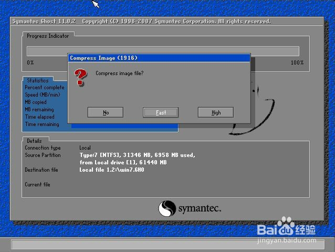The image size is (335, 252).
Task: Click the empty status bar at bottom
Action: click(167, 245)
